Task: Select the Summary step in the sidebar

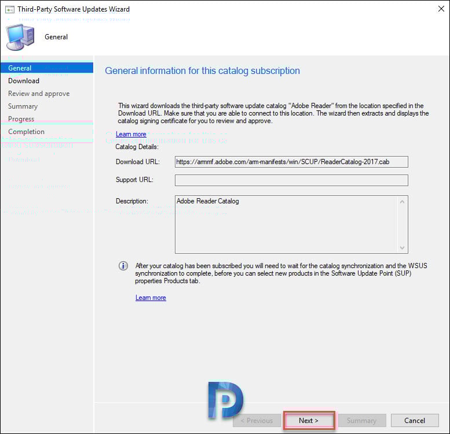Action: (x=23, y=106)
